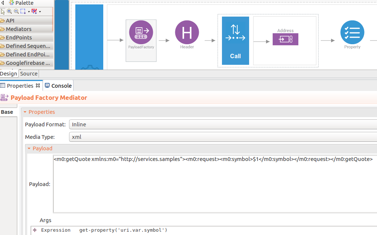Expand the Defined Sequences drawer
Screen dimensions: 377x235
(x=26, y=46)
